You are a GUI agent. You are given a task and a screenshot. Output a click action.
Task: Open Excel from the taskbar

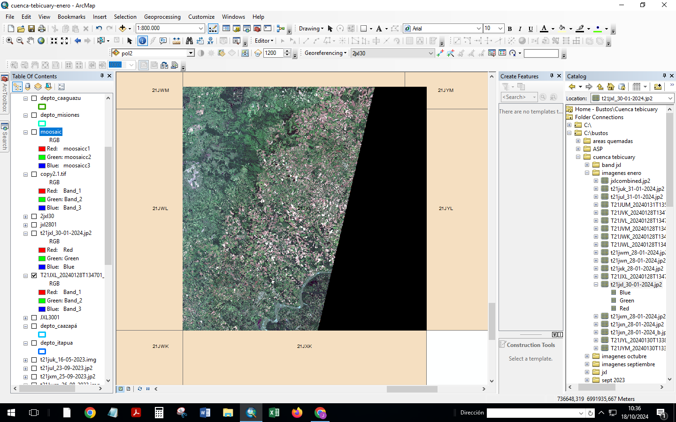point(274,413)
